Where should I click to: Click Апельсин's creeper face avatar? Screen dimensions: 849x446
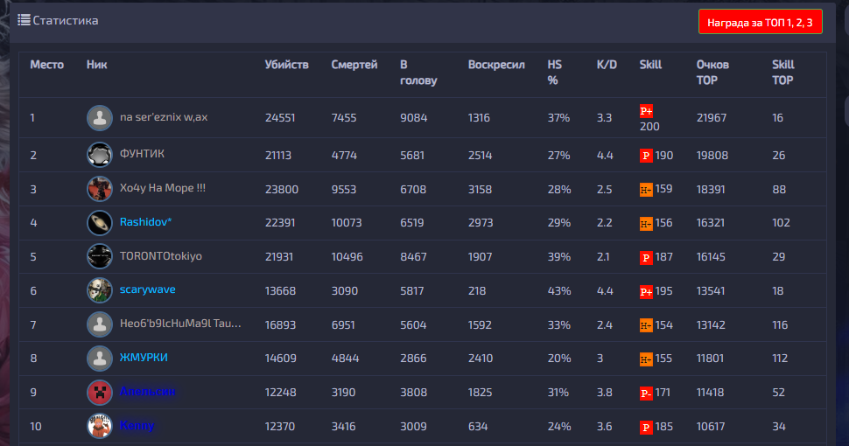(100, 392)
